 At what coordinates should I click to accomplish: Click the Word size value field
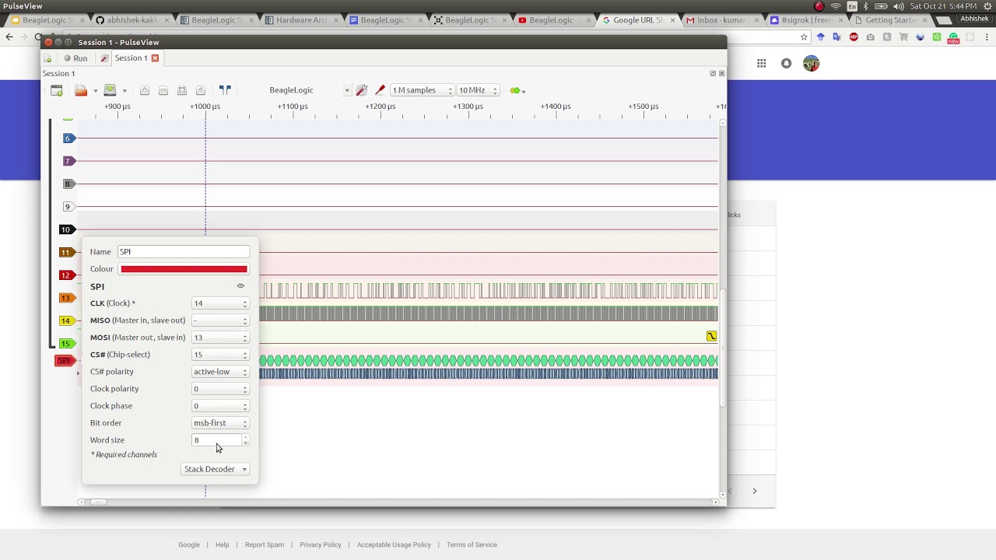216,440
